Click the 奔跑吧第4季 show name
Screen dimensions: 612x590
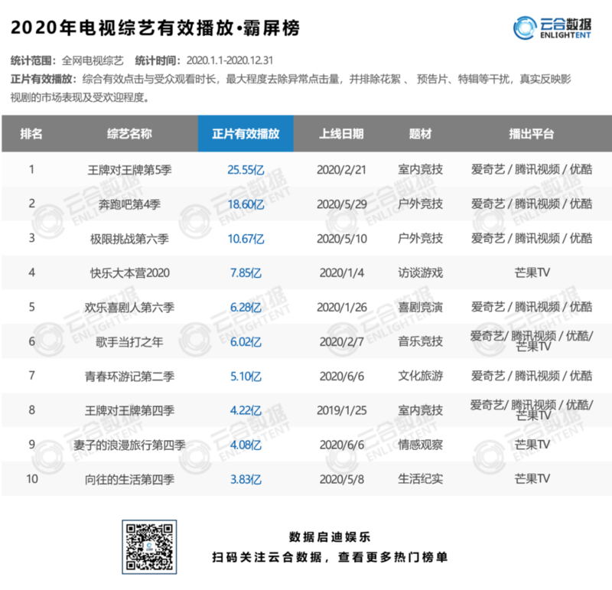point(129,204)
